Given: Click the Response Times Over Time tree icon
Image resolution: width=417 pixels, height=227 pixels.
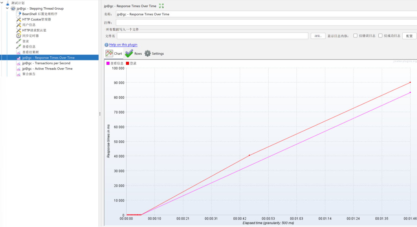Looking at the screenshot, I should [19, 58].
